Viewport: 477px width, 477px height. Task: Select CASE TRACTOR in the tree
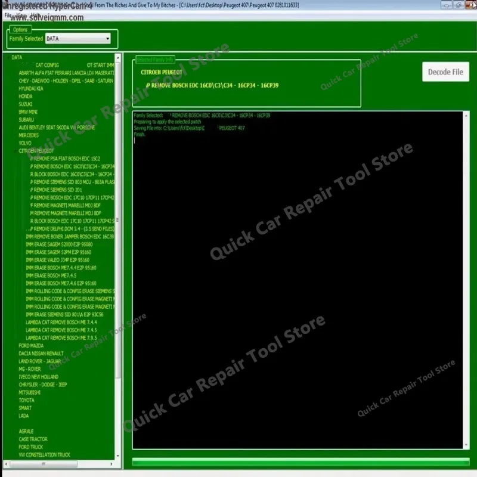tap(33, 439)
